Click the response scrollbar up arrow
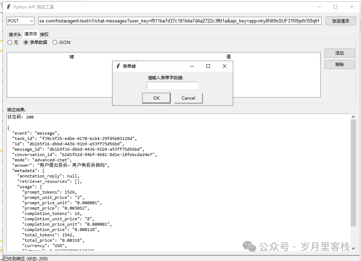The height and width of the screenshot is (261, 361). (x=353, y=117)
